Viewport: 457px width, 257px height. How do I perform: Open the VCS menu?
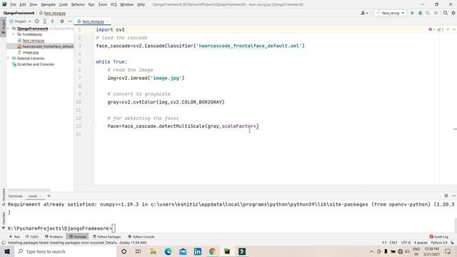(x=114, y=4)
